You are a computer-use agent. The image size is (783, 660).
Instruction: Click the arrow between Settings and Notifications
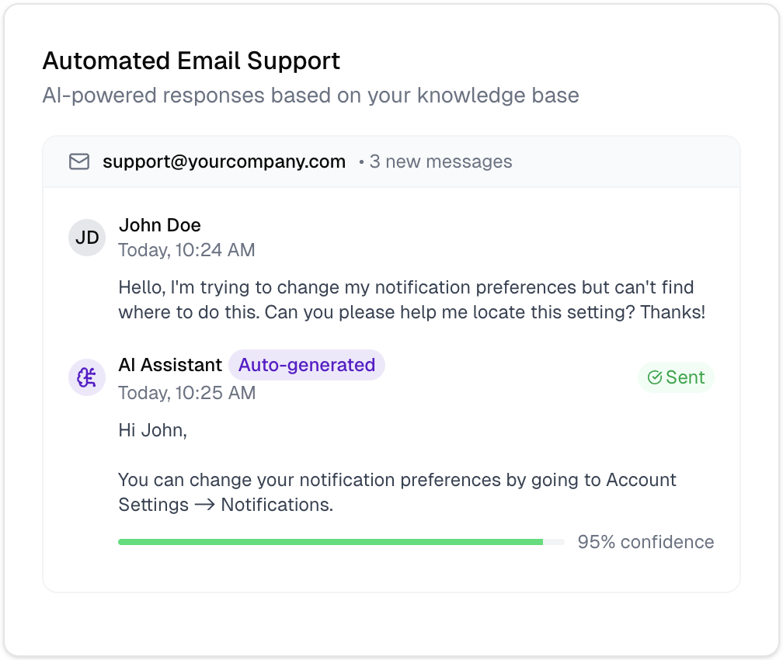tap(205, 505)
